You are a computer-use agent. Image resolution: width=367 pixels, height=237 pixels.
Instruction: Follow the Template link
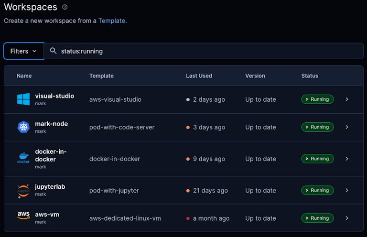tap(112, 21)
